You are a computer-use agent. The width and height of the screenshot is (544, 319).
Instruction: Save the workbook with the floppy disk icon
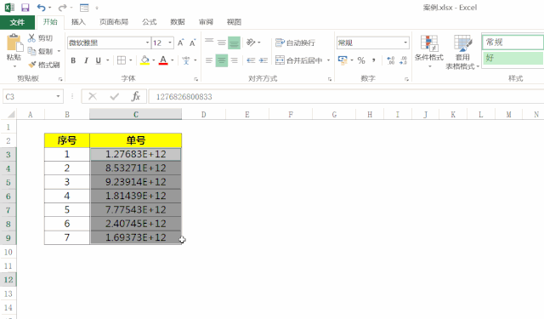[x=25, y=8]
